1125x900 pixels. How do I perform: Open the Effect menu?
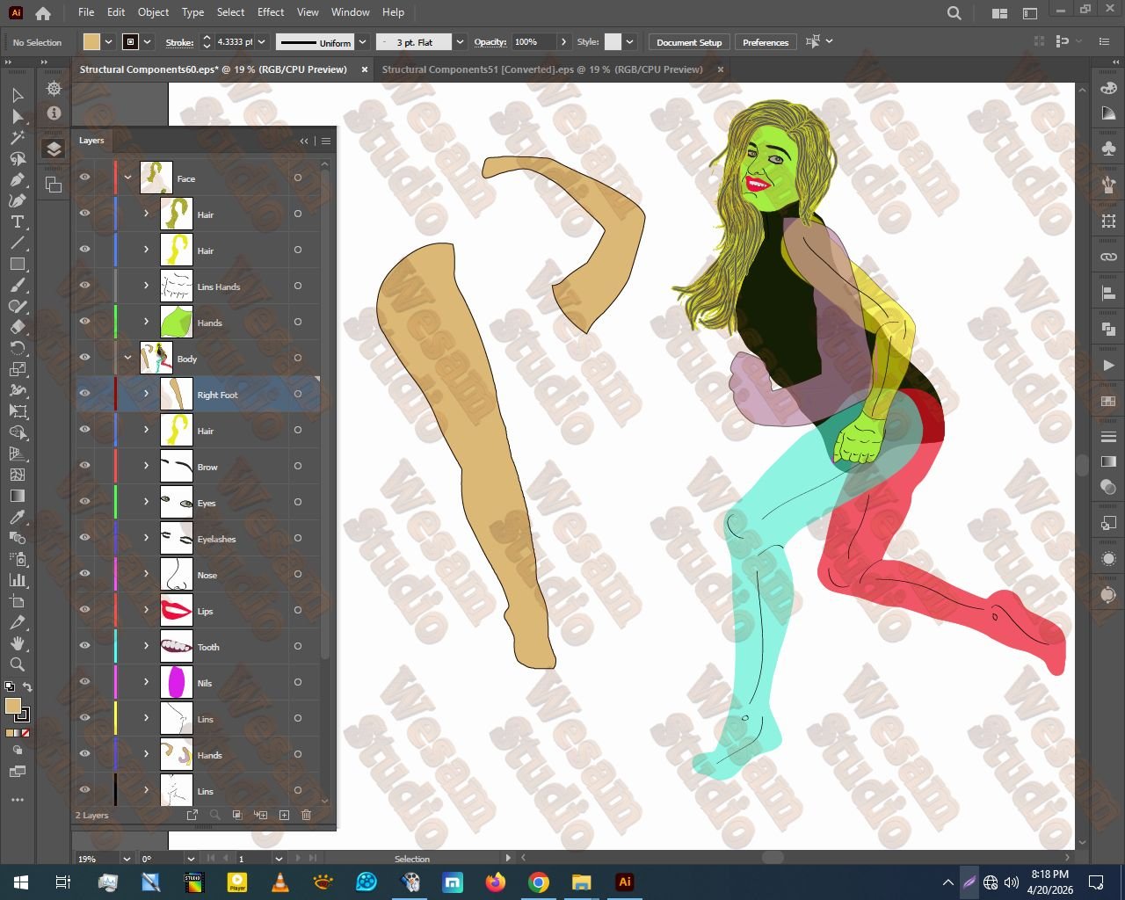[271, 12]
